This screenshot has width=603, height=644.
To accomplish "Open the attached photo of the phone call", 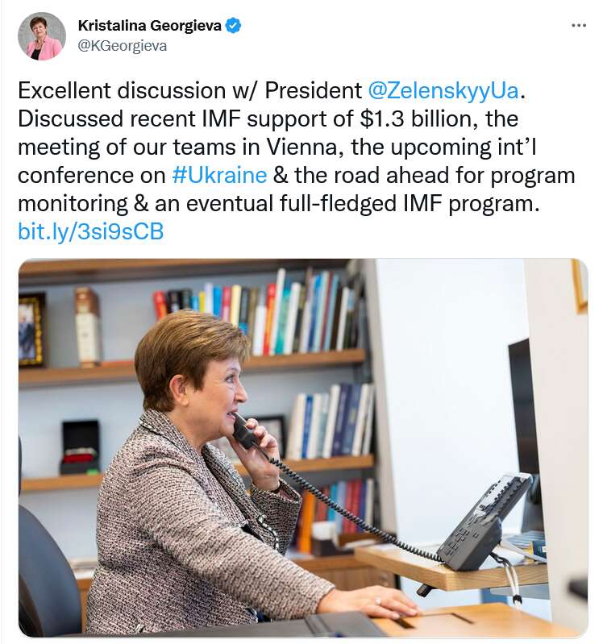I will pos(302,447).
